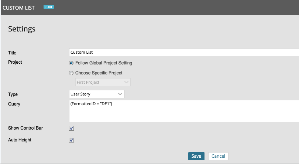This screenshot has height=164, width=299.
Task: Toggle the Show Control Bar checkbox
Action: (72, 128)
